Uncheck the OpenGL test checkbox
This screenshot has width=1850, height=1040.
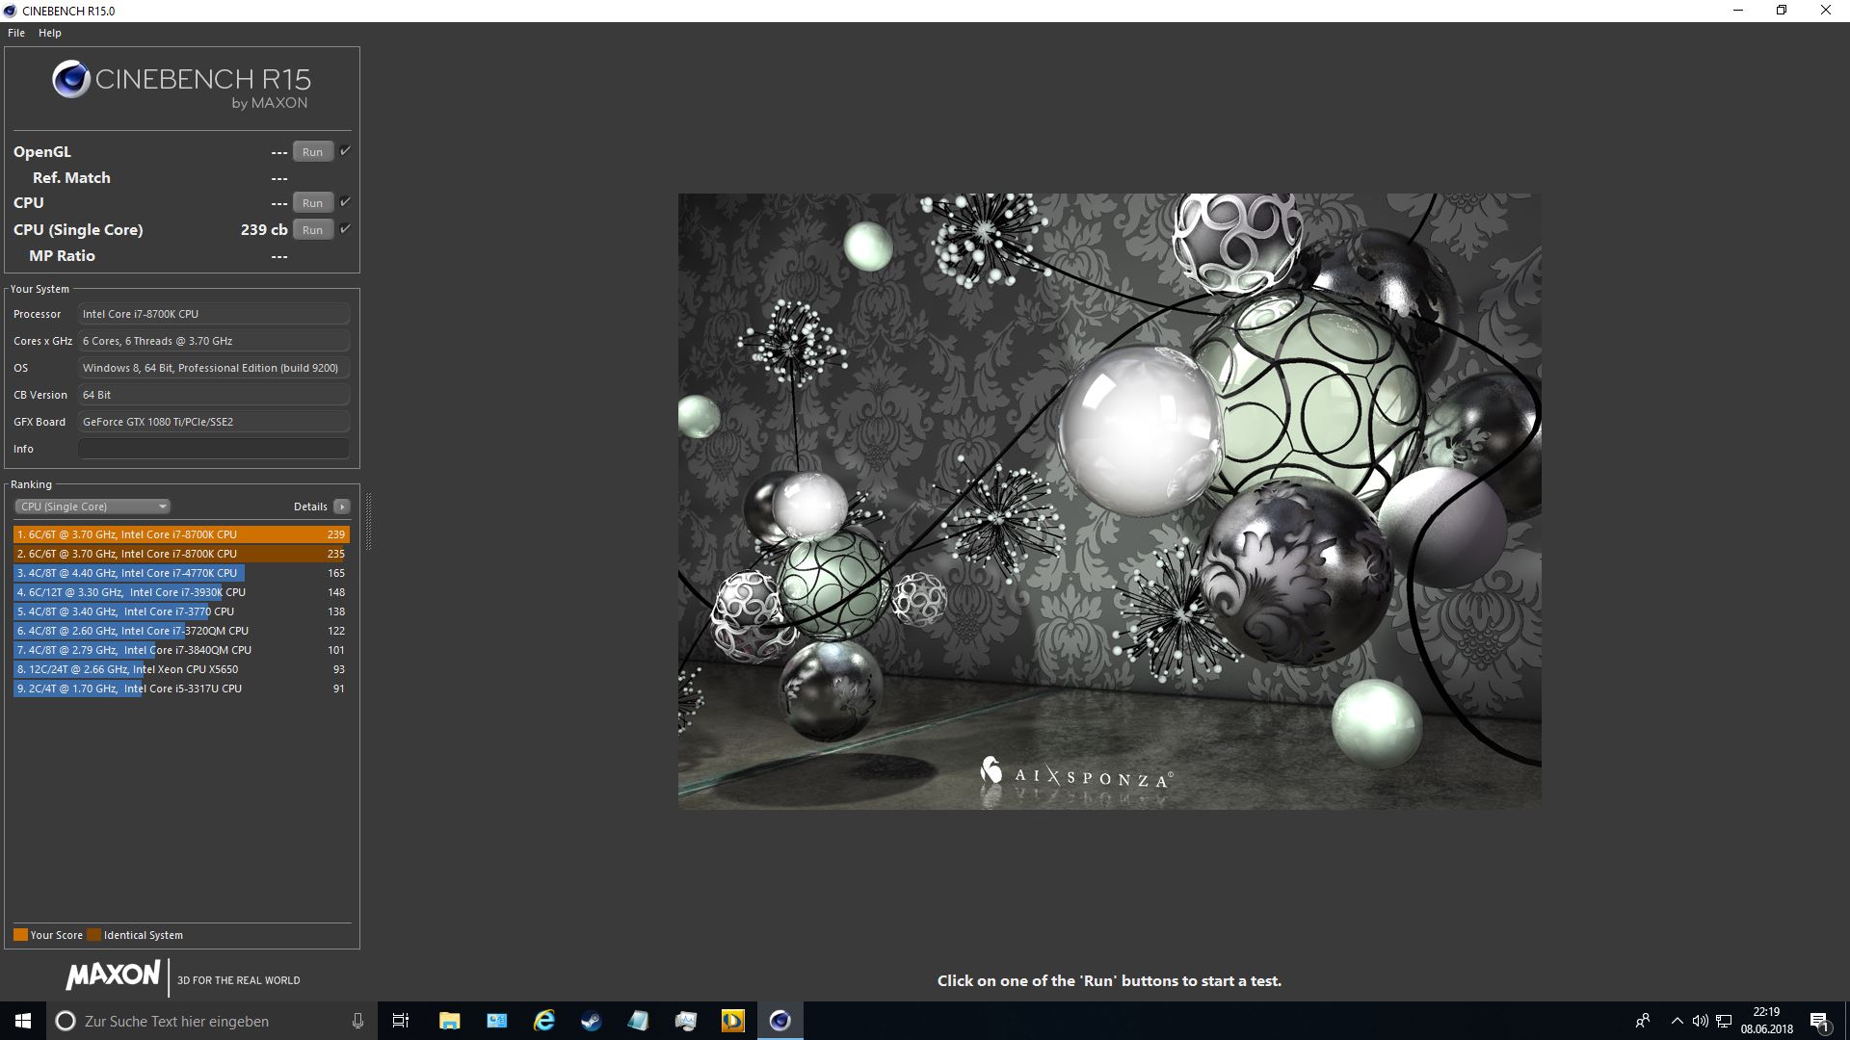click(345, 150)
